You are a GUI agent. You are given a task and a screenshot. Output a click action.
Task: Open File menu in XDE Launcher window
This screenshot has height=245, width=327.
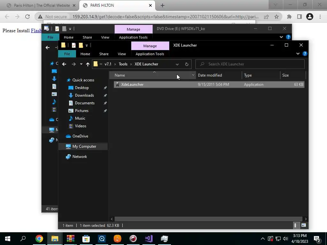pyautogui.click(x=67, y=54)
